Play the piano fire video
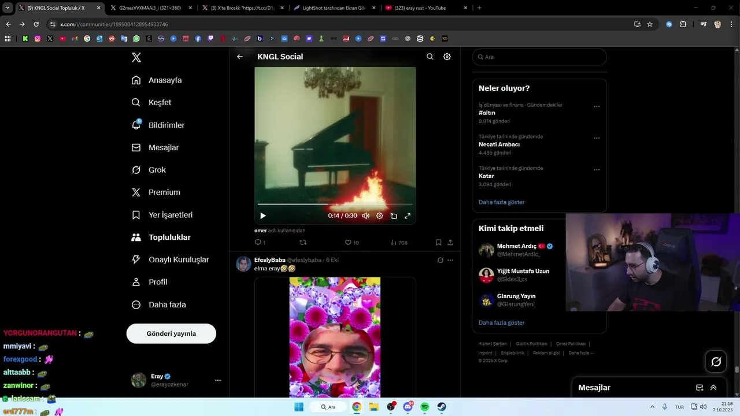This screenshot has height=416, width=740. pos(263,216)
